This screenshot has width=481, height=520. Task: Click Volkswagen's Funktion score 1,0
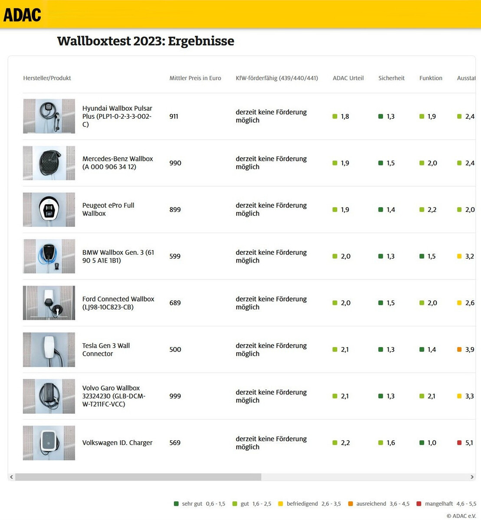[x=432, y=443]
